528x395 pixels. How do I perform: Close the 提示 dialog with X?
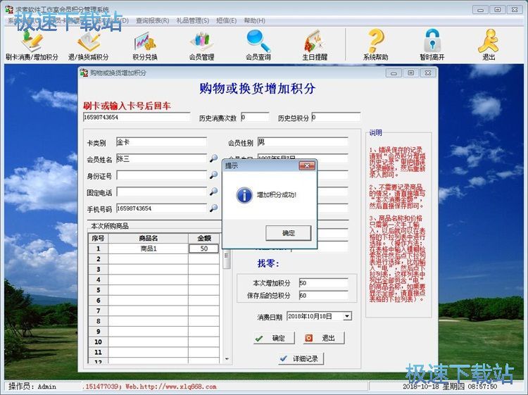click(307, 165)
